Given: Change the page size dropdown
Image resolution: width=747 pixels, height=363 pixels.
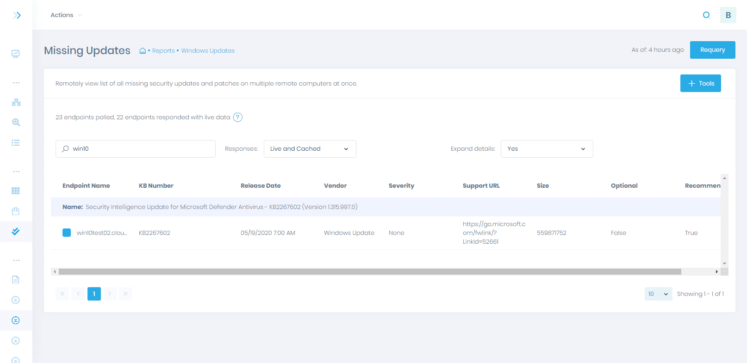Looking at the screenshot, I should [658, 294].
